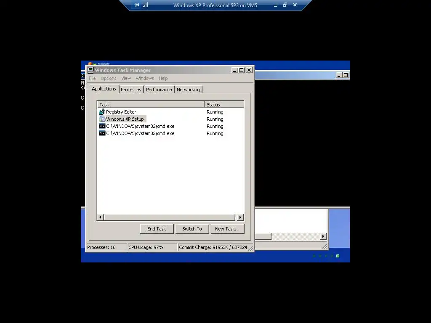Click the CPU Usage: 97% status entry
This screenshot has width=431, height=323.
pos(152,247)
